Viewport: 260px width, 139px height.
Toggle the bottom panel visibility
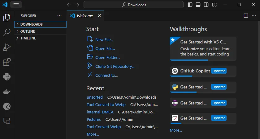click(x=198, y=5)
